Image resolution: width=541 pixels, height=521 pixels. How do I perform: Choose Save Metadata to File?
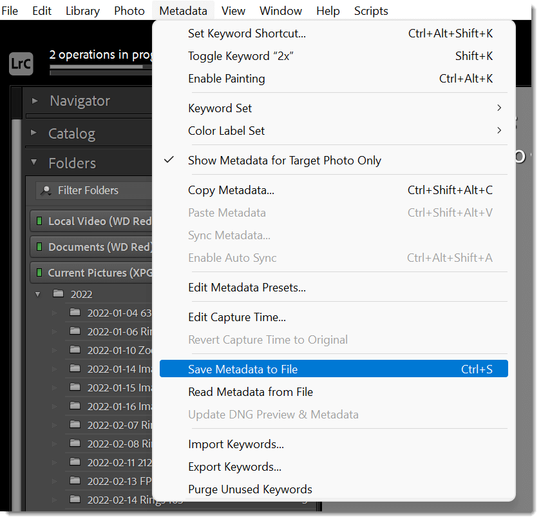[243, 369]
